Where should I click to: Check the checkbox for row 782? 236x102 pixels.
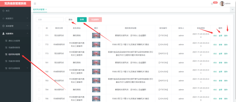[x=39, y=71]
